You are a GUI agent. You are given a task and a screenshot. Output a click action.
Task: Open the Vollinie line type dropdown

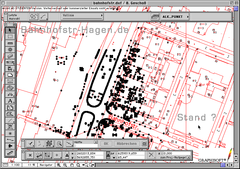(x=82, y=17)
